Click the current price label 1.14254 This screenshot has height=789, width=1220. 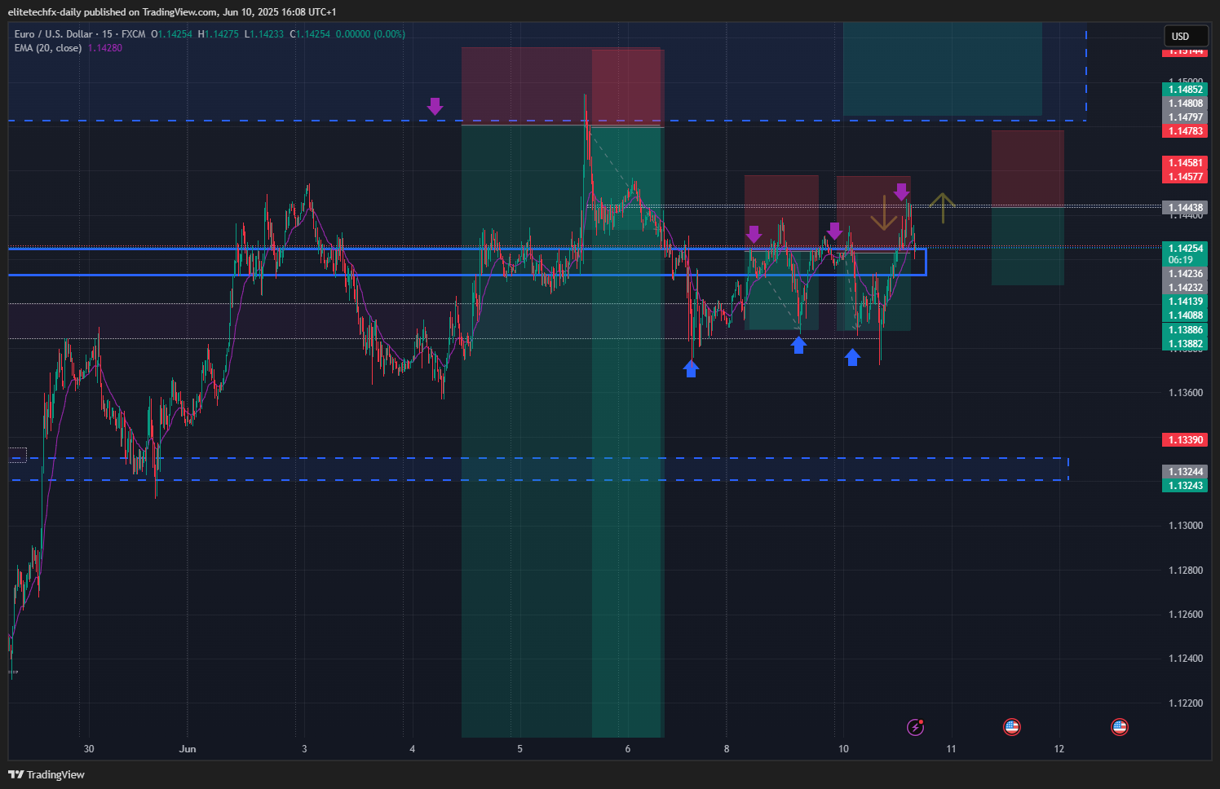click(x=1185, y=249)
